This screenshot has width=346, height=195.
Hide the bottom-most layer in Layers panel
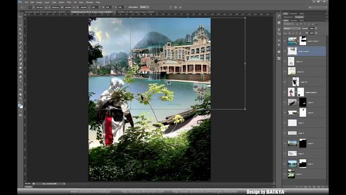(285, 174)
